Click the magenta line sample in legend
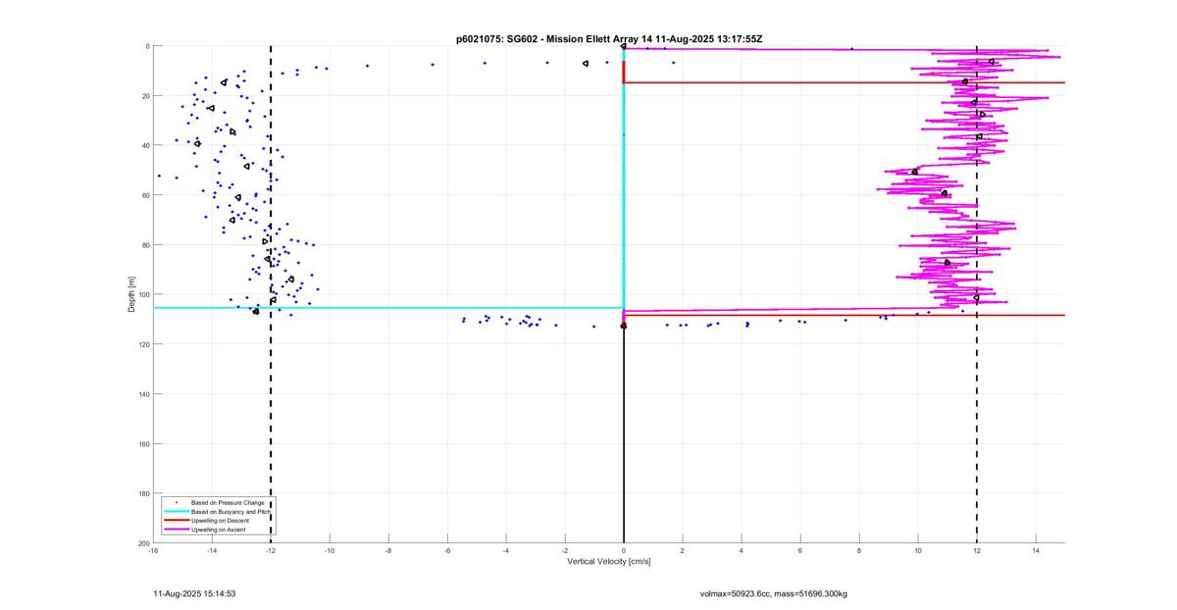 point(176,530)
